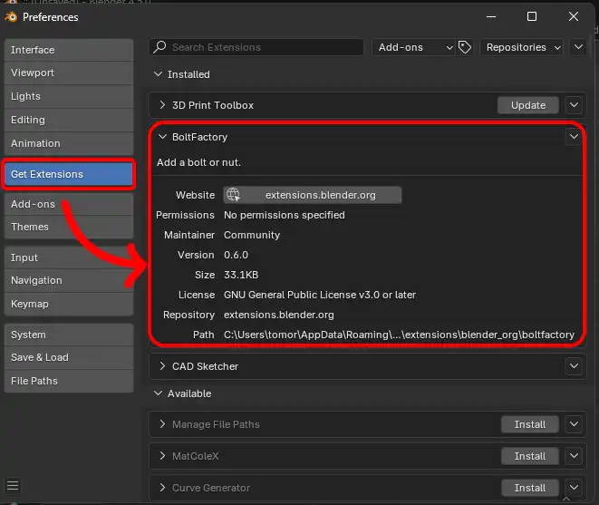599x505 pixels.
Task: Click the search magnifier icon
Action: click(159, 47)
